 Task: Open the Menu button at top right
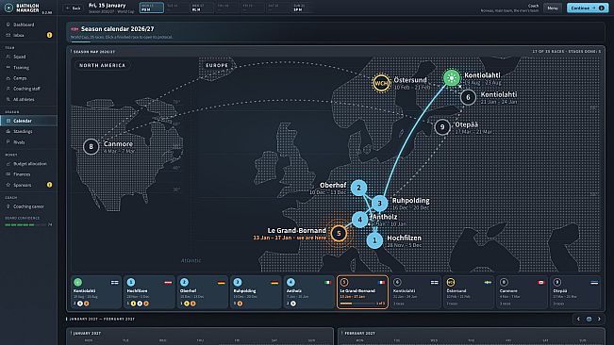[553, 8]
